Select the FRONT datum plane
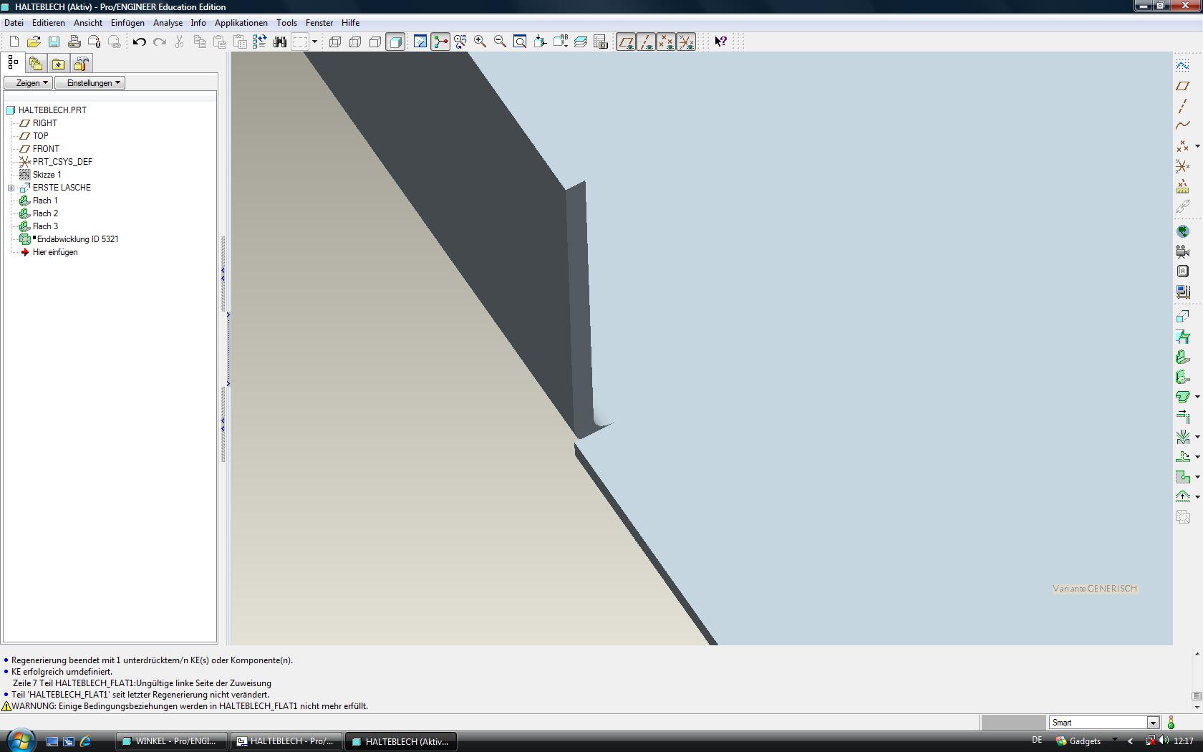Viewport: 1203px width, 752px height. 46,149
